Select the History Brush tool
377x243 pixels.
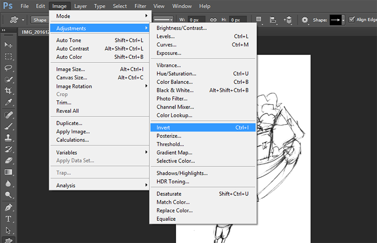pos(8,149)
